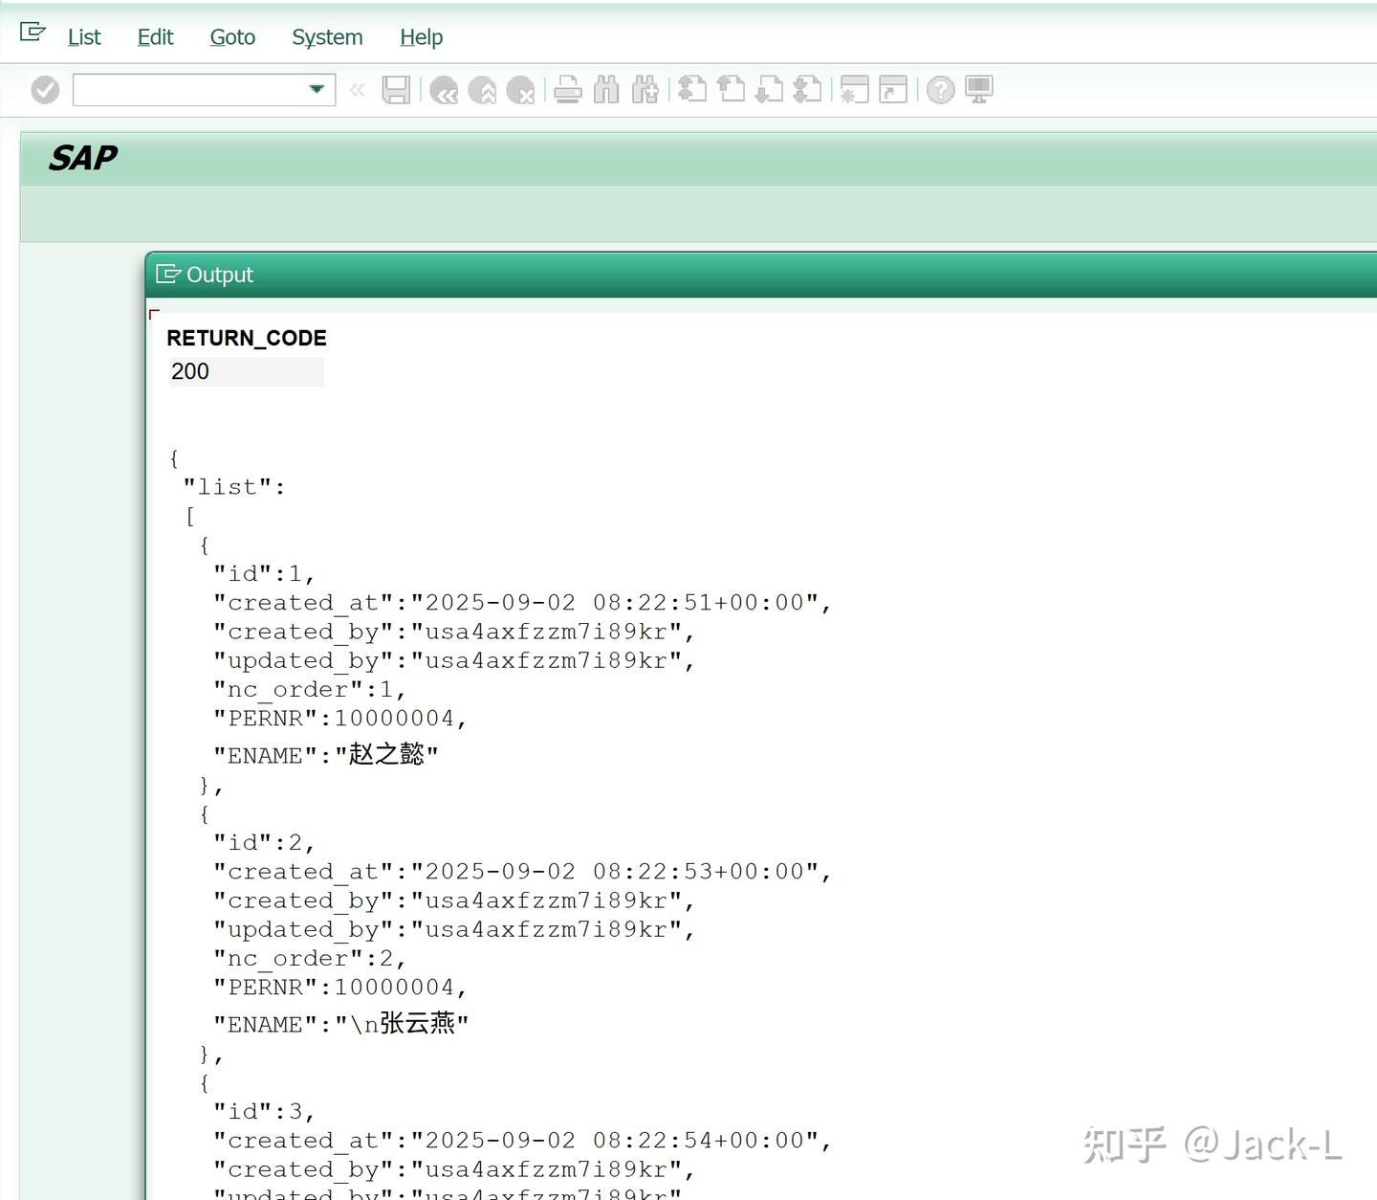Screen dimensions: 1377x1200
Task: Click inside the transaction command field
Action: (x=191, y=90)
